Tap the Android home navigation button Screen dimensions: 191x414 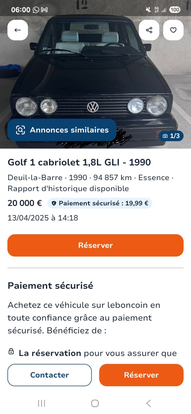pyautogui.click(x=95, y=403)
